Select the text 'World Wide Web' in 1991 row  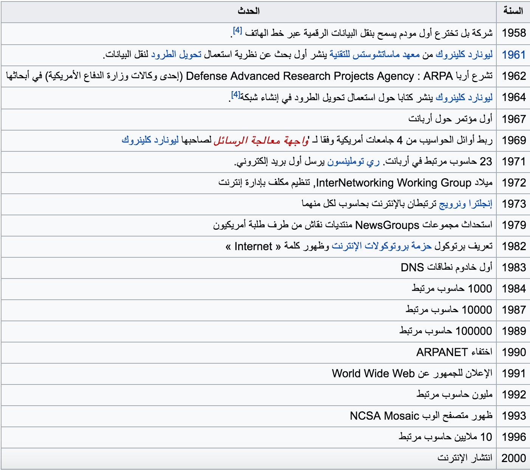click(373, 374)
